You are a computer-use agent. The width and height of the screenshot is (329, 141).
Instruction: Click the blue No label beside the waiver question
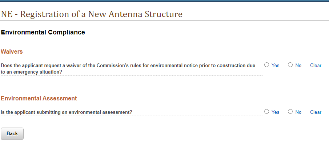click(298, 66)
